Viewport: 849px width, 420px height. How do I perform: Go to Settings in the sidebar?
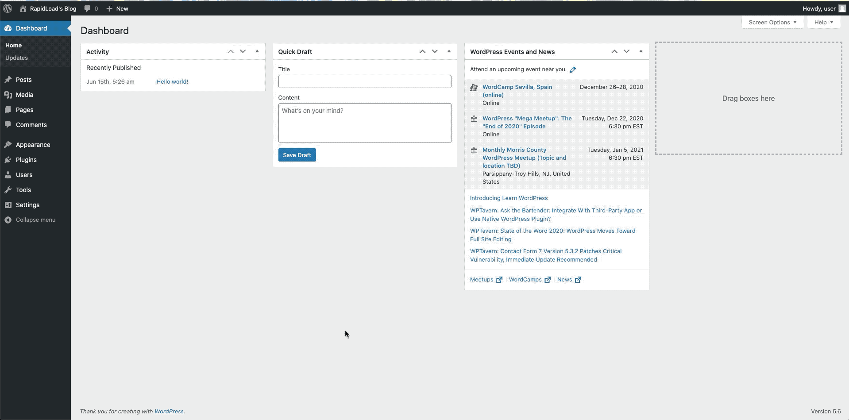point(27,205)
